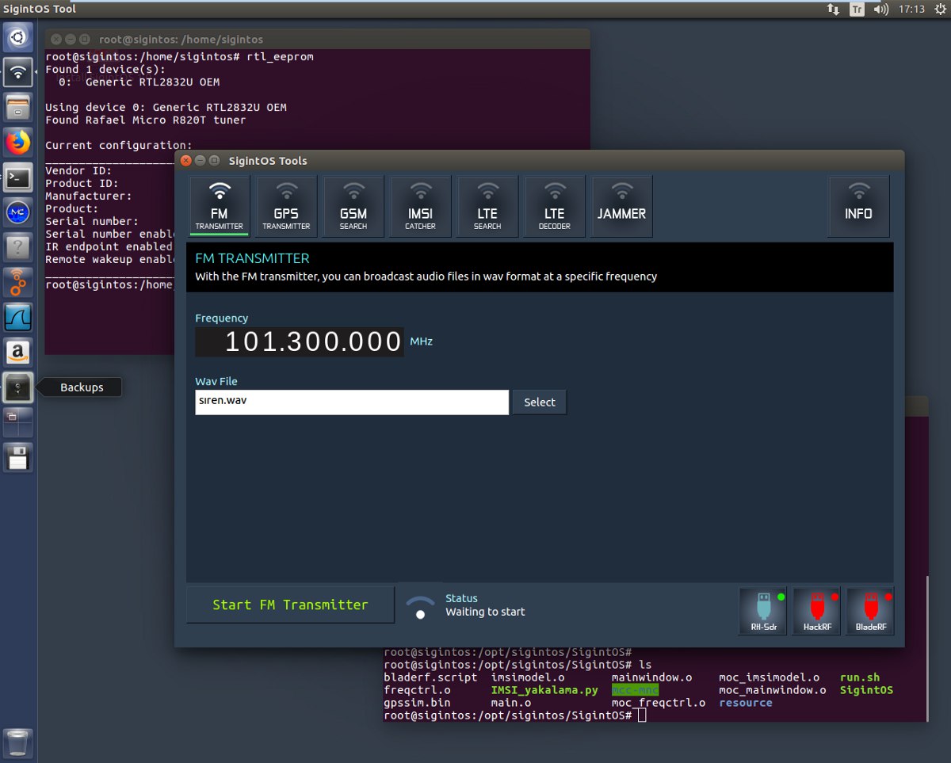
Task: Click 'Found Rafael Micro R820T tuner' line
Action: [146, 120]
